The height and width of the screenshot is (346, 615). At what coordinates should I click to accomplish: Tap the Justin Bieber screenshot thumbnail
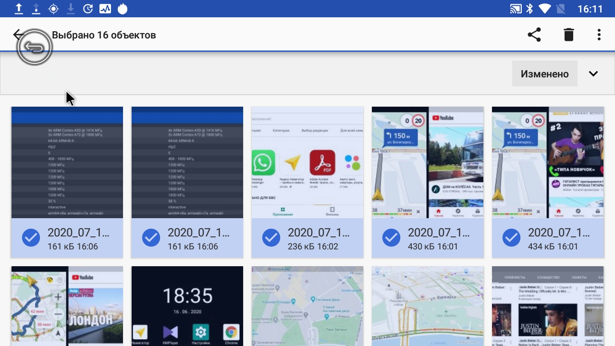(548, 306)
